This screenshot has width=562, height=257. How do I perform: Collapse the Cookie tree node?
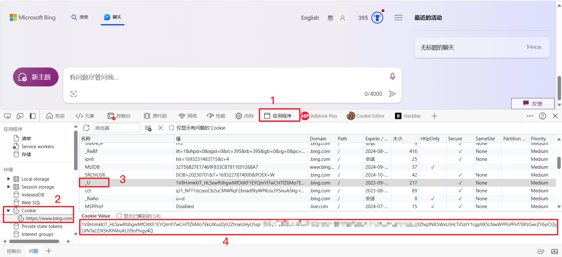click(9, 211)
